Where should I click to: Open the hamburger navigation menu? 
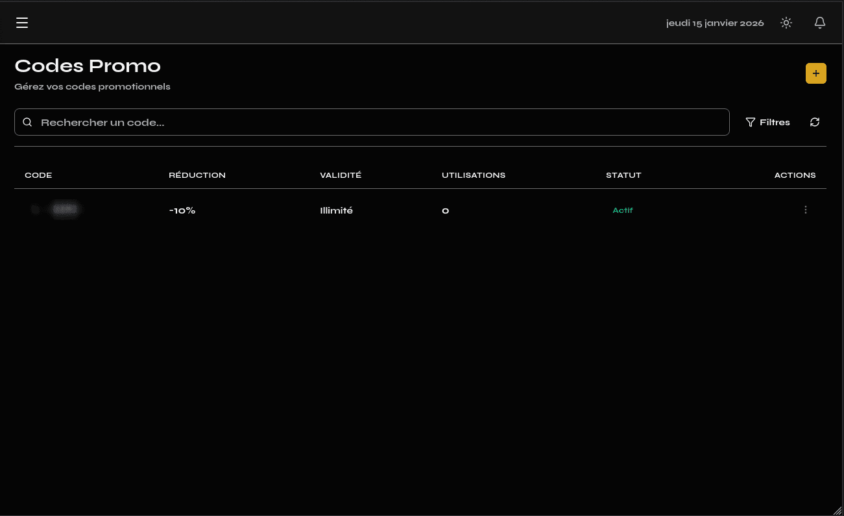pyautogui.click(x=22, y=23)
